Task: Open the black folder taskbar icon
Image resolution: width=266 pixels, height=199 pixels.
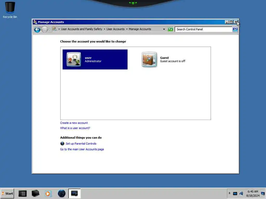Action: point(35,193)
